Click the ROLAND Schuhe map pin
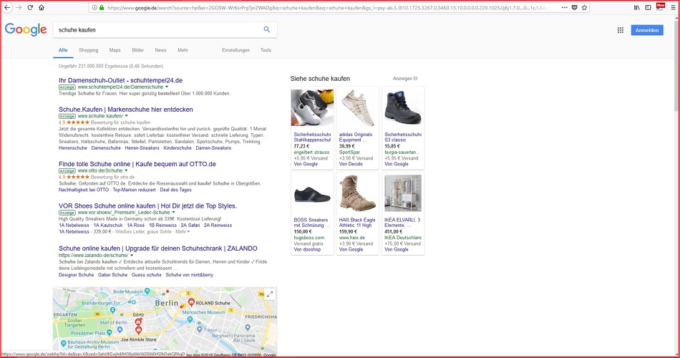Screen dimensions: 680x358 [x=191, y=302]
